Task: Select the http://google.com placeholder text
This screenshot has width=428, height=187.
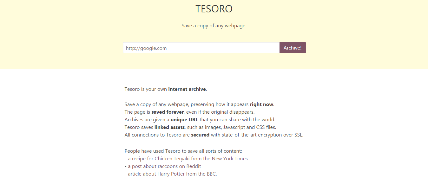Action: pos(146,48)
